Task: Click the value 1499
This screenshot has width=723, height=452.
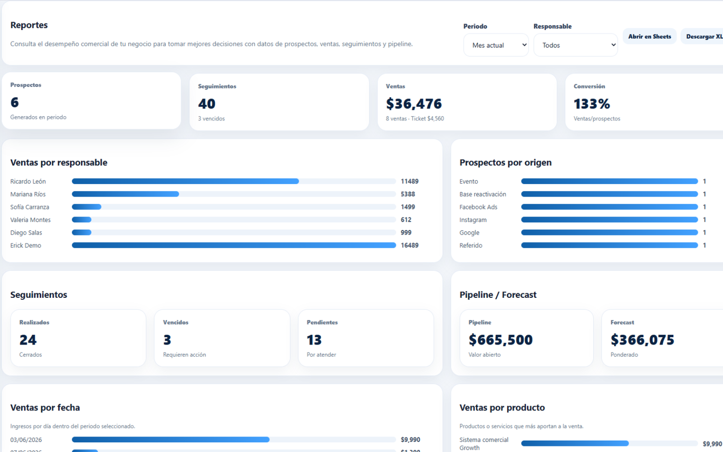Action: 408,207
